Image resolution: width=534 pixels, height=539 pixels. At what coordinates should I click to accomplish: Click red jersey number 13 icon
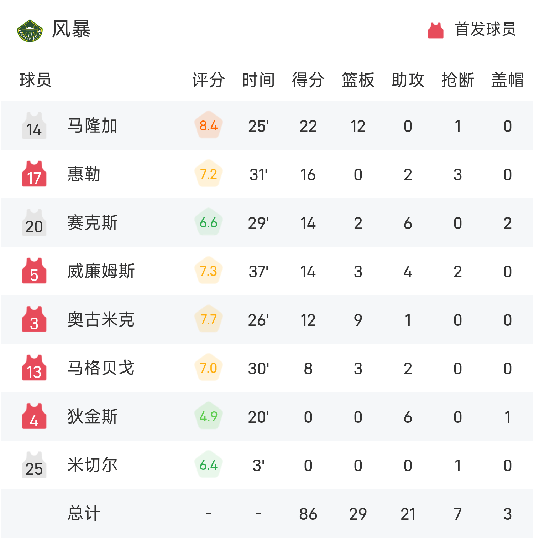click(x=34, y=368)
